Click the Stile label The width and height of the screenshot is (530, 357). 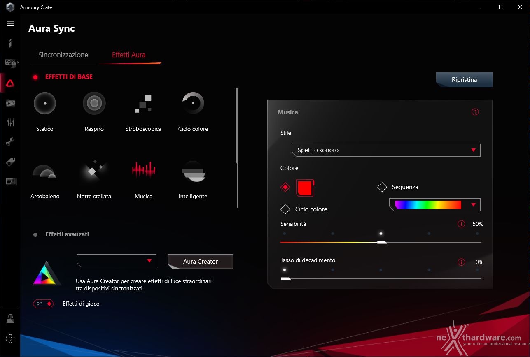285,133
